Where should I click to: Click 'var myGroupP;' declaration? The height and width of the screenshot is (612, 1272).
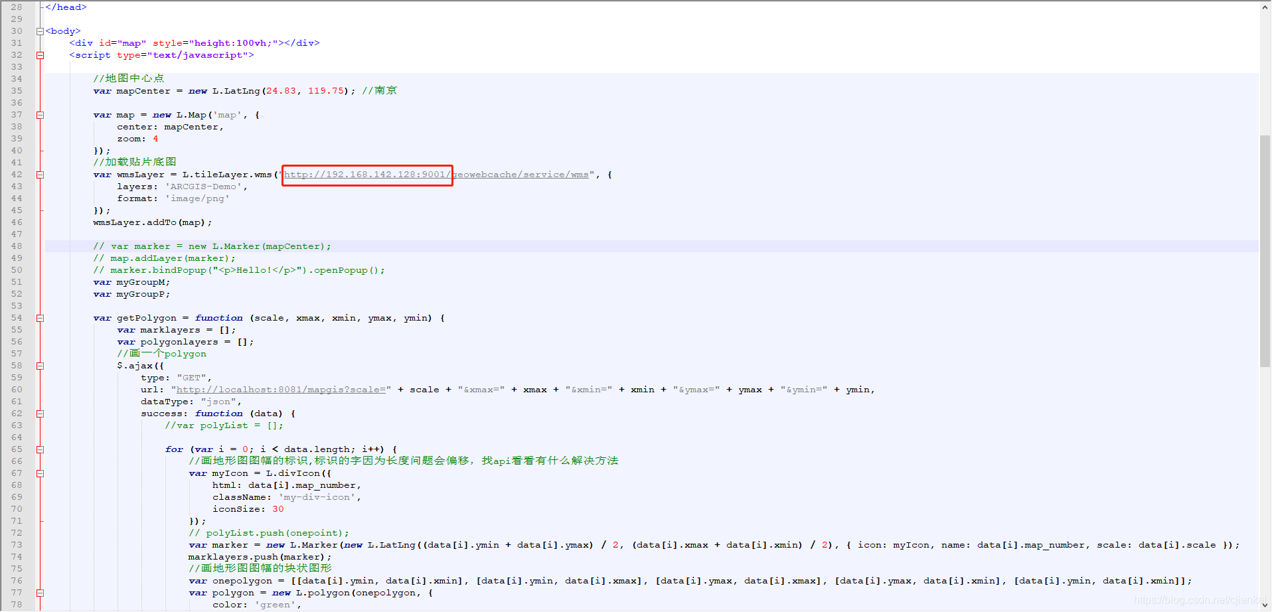131,294
